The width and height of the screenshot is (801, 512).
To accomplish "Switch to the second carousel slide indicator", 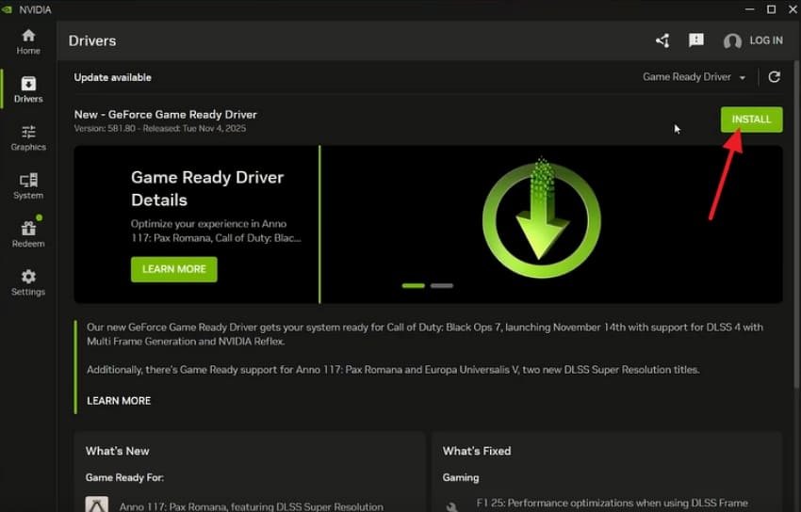I will pyautogui.click(x=442, y=285).
